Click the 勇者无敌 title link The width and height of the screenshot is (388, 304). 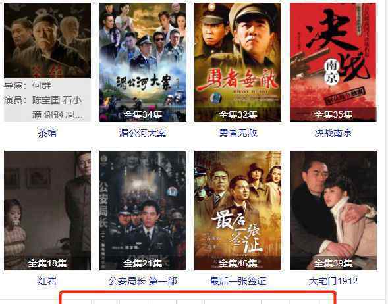pyautogui.click(x=238, y=133)
